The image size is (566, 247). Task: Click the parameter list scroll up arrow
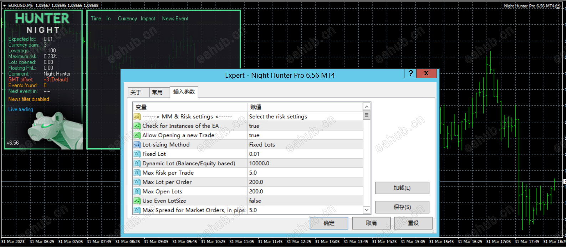(367, 107)
